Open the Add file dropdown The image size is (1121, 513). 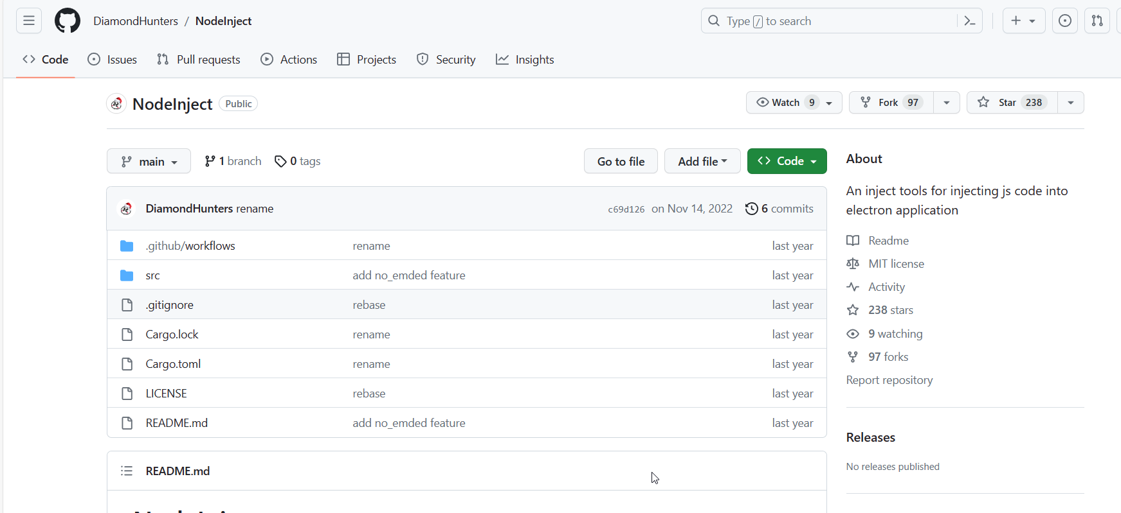(x=702, y=162)
